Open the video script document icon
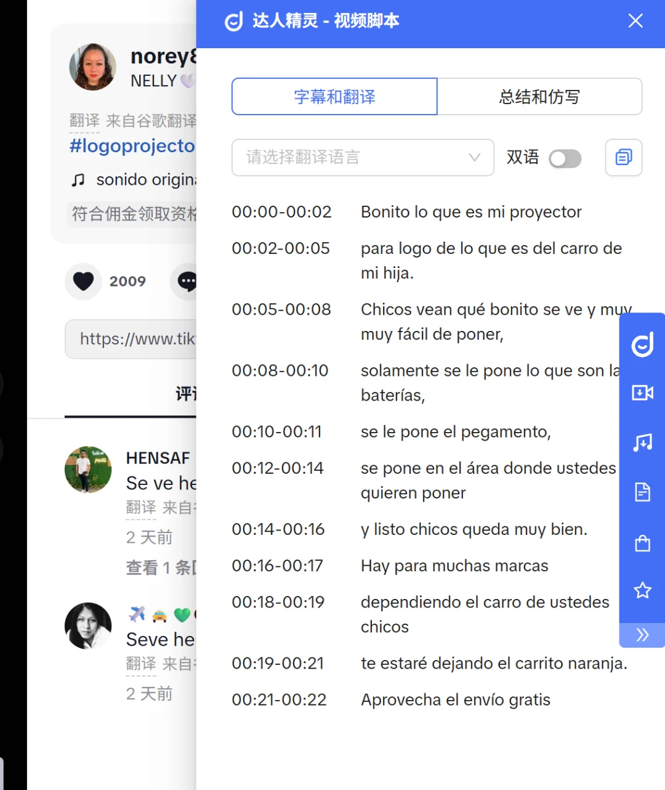 pos(642,492)
